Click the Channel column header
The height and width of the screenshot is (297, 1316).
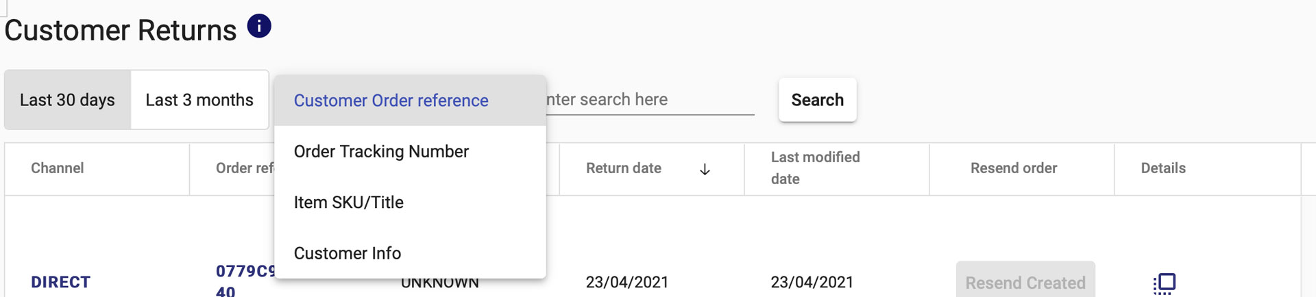[x=58, y=168]
